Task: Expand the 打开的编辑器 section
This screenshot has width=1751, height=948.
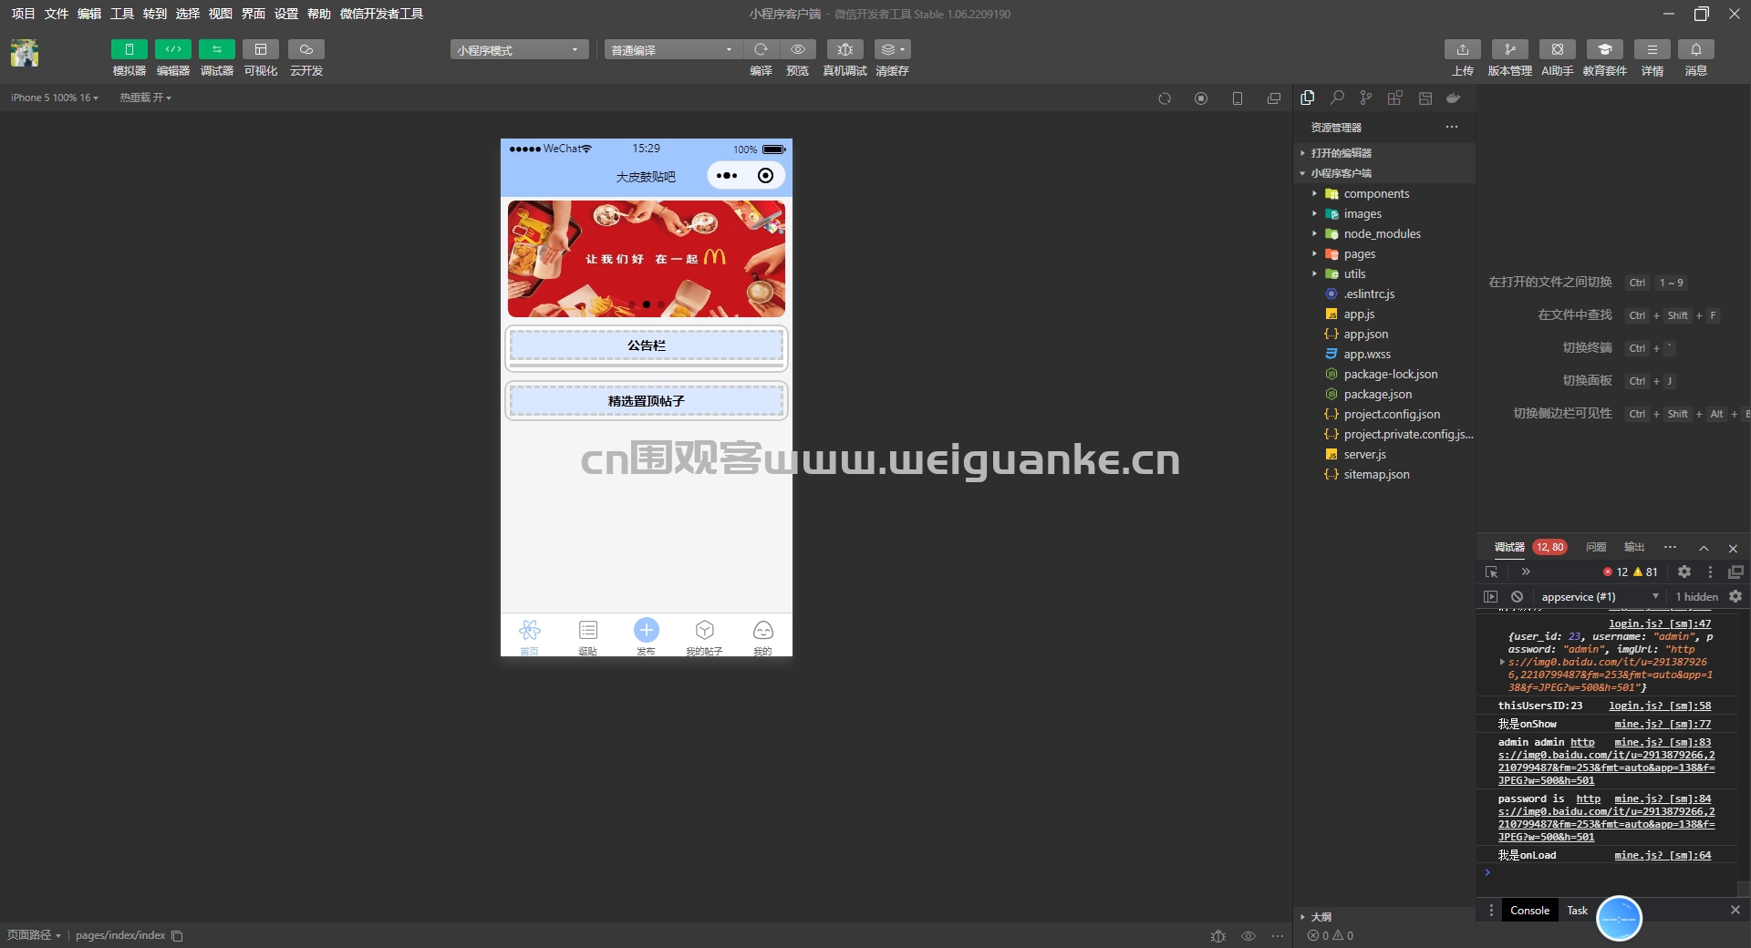Action: coord(1384,153)
